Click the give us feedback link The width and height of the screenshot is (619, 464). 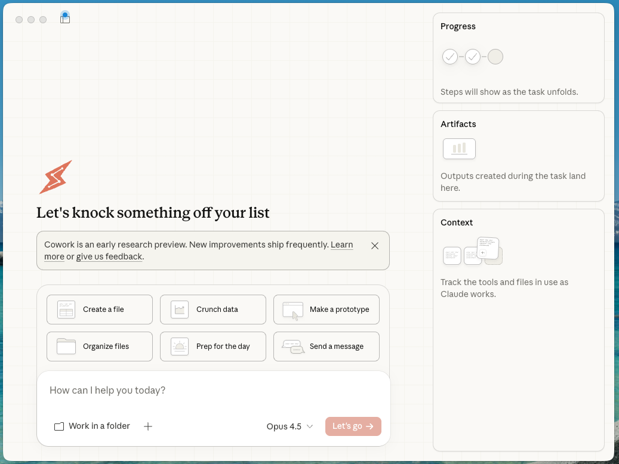(x=109, y=256)
